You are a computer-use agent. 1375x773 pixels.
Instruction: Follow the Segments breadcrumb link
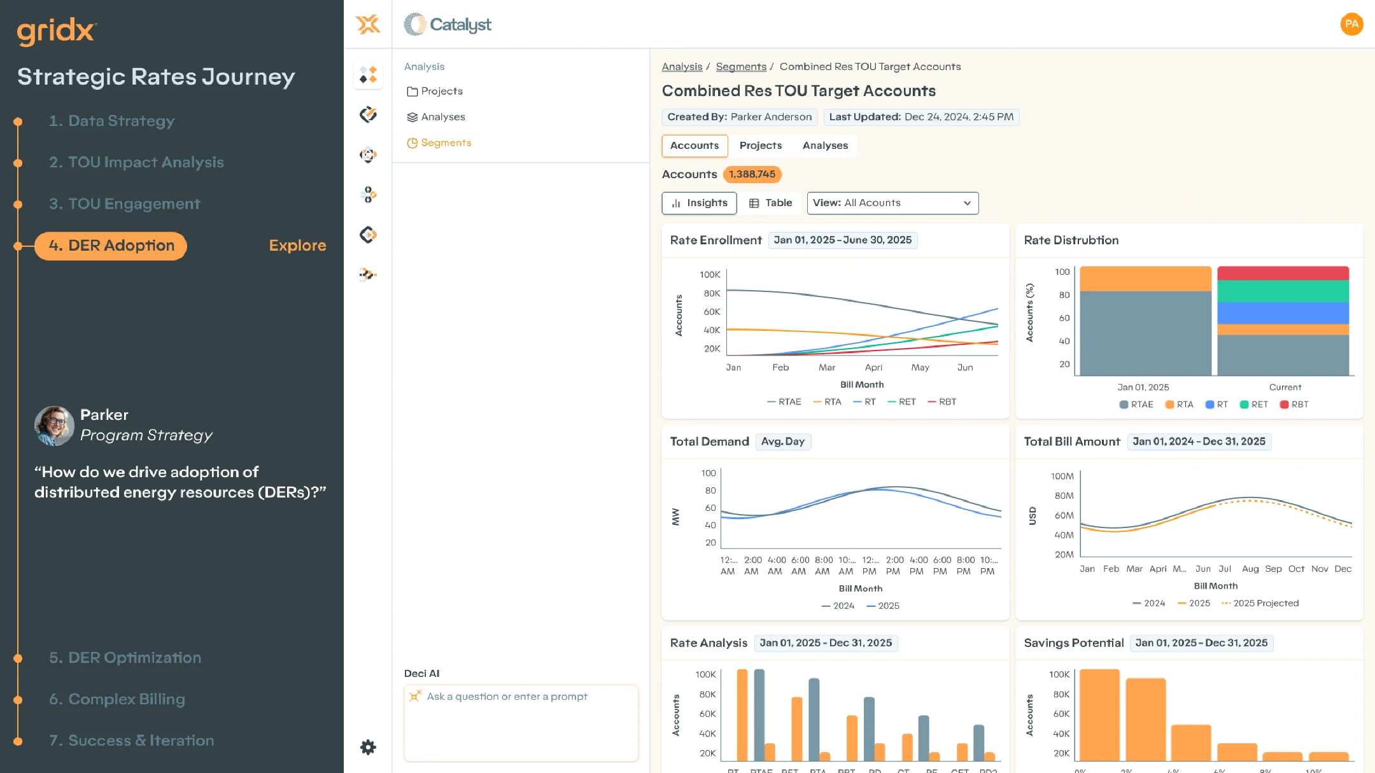pos(741,67)
